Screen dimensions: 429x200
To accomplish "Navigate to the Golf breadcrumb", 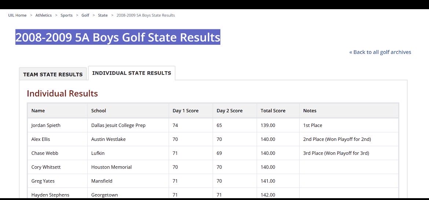I will (x=85, y=15).
